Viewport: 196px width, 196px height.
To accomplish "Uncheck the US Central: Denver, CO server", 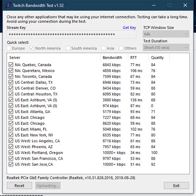I will pos(11,88).
